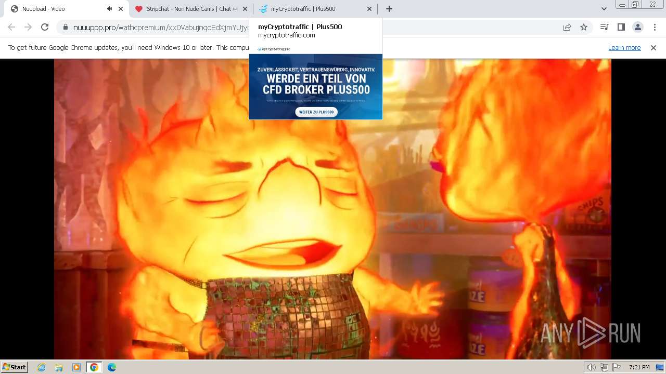This screenshot has width=666, height=374.
Task: Open the Chrome three-dot menu
Action: tap(654, 27)
